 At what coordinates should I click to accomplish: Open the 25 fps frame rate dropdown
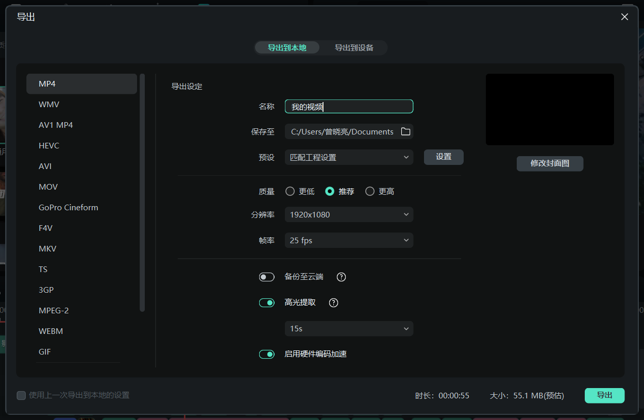click(349, 240)
